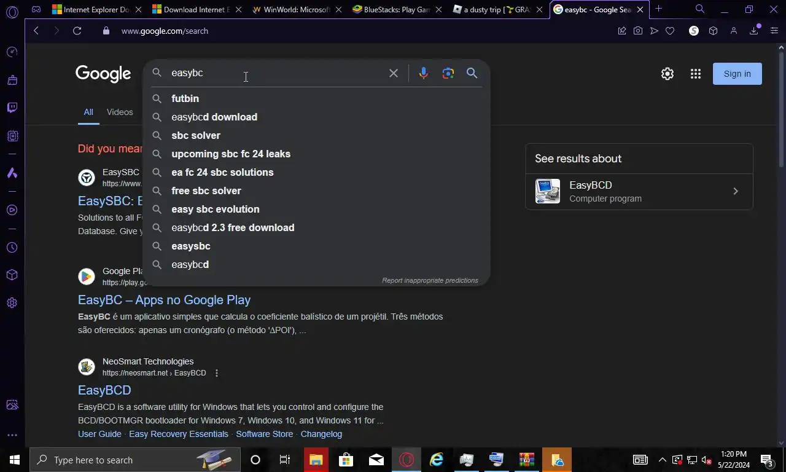Start Google voice search with microphone

pyautogui.click(x=423, y=73)
